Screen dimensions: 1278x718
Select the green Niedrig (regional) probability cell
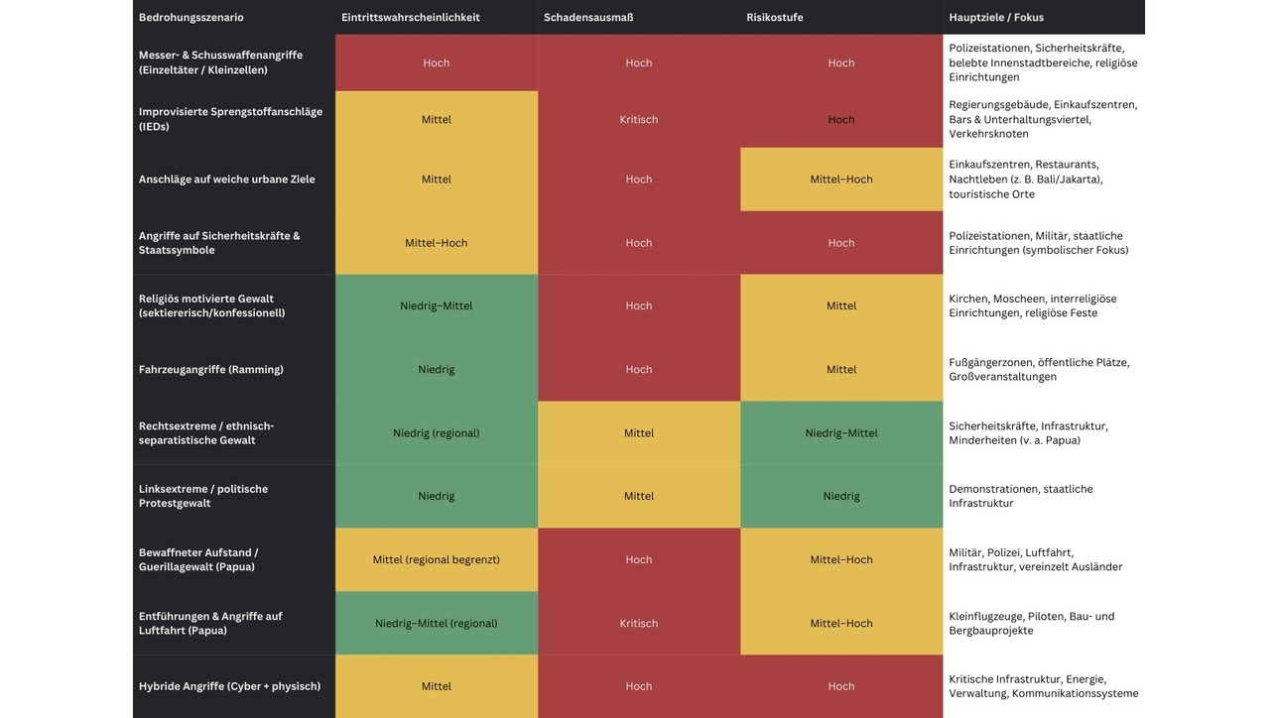[x=437, y=432]
